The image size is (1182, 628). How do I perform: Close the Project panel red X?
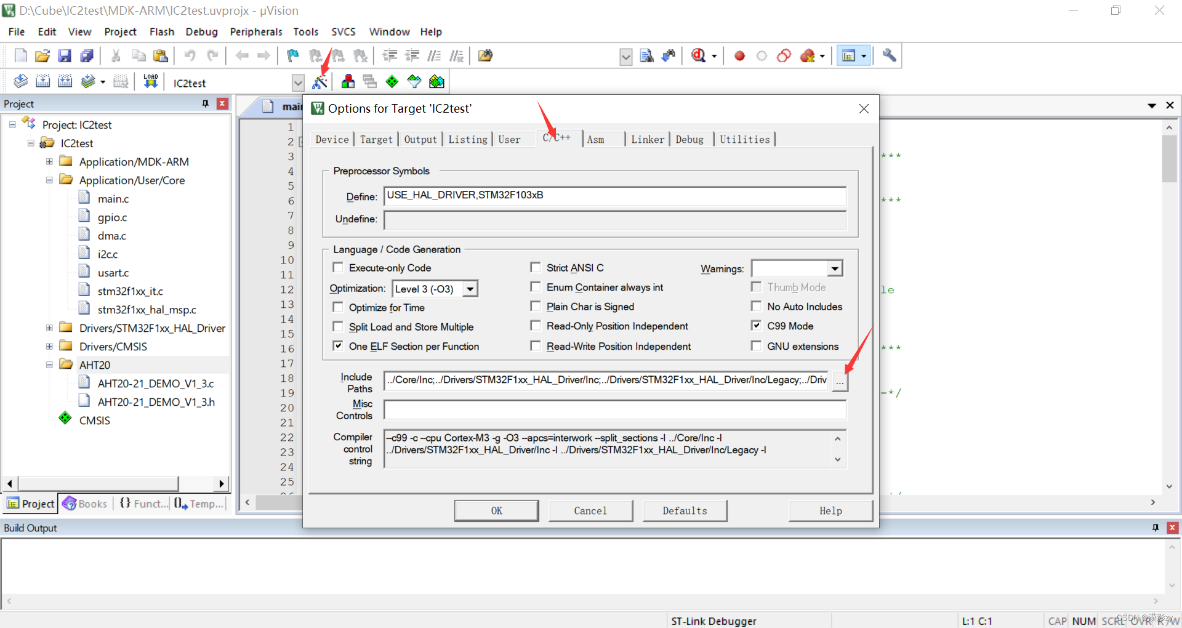pos(222,103)
